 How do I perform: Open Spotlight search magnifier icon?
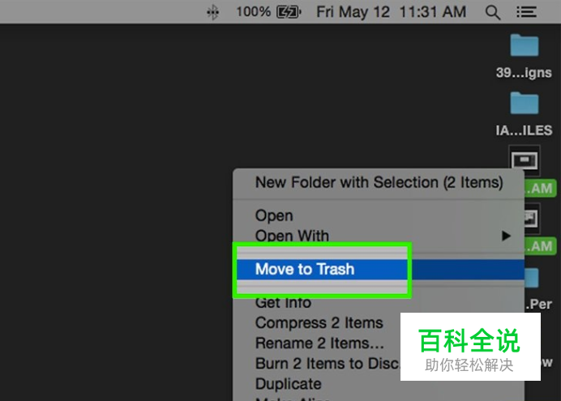(x=493, y=12)
